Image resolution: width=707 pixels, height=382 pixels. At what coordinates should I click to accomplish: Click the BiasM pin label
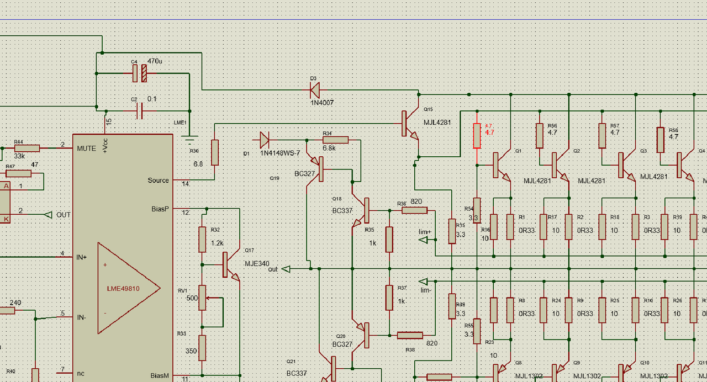[160, 375]
